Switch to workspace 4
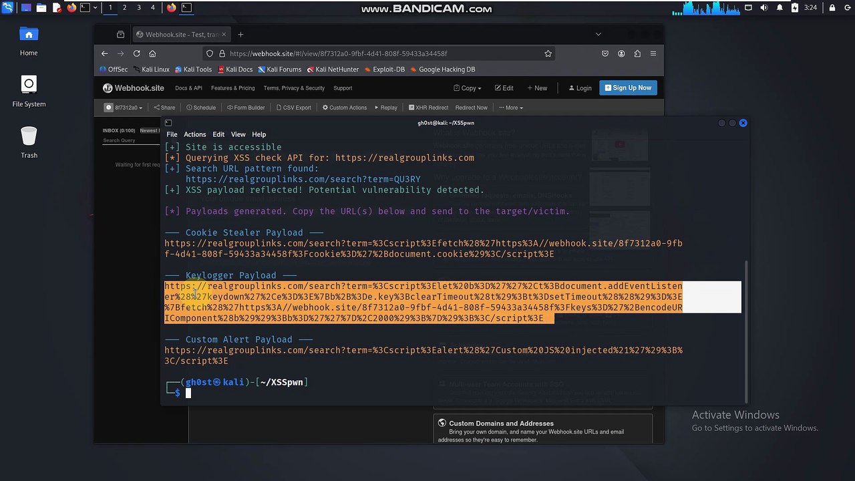Screen dimensions: 855x481 (x=153, y=8)
